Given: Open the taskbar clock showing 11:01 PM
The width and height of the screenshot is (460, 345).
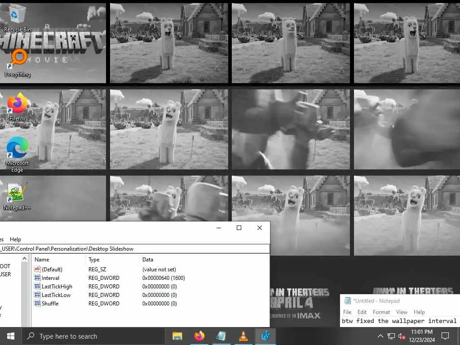Looking at the screenshot, I should [x=421, y=336].
